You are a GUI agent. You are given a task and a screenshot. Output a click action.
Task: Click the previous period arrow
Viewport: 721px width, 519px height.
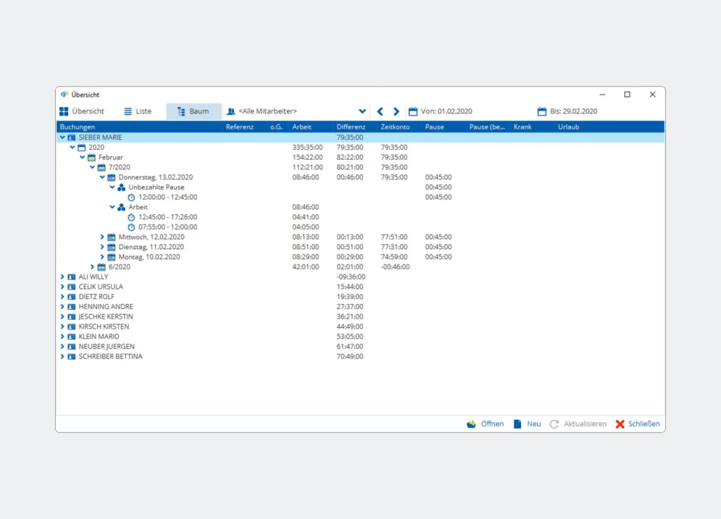pos(380,112)
